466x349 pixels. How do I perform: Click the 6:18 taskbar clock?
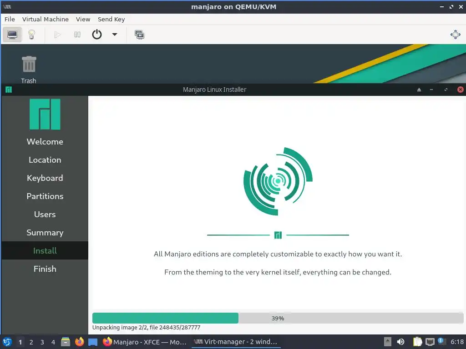tap(457, 342)
